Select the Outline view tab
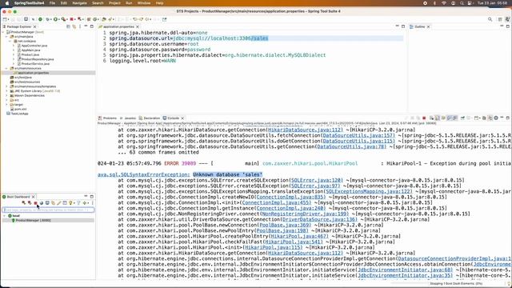Image resolution: width=512 pixels, height=288 pixels. (x=419, y=26)
